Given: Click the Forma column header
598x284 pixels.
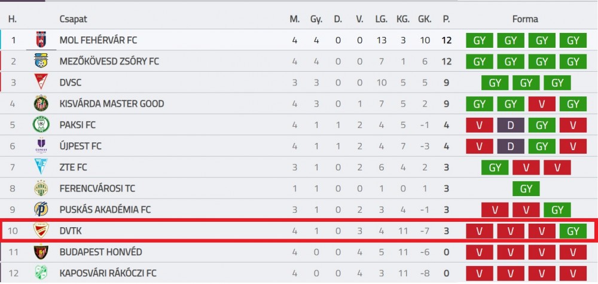Looking at the screenshot, I should coord(525,19).
